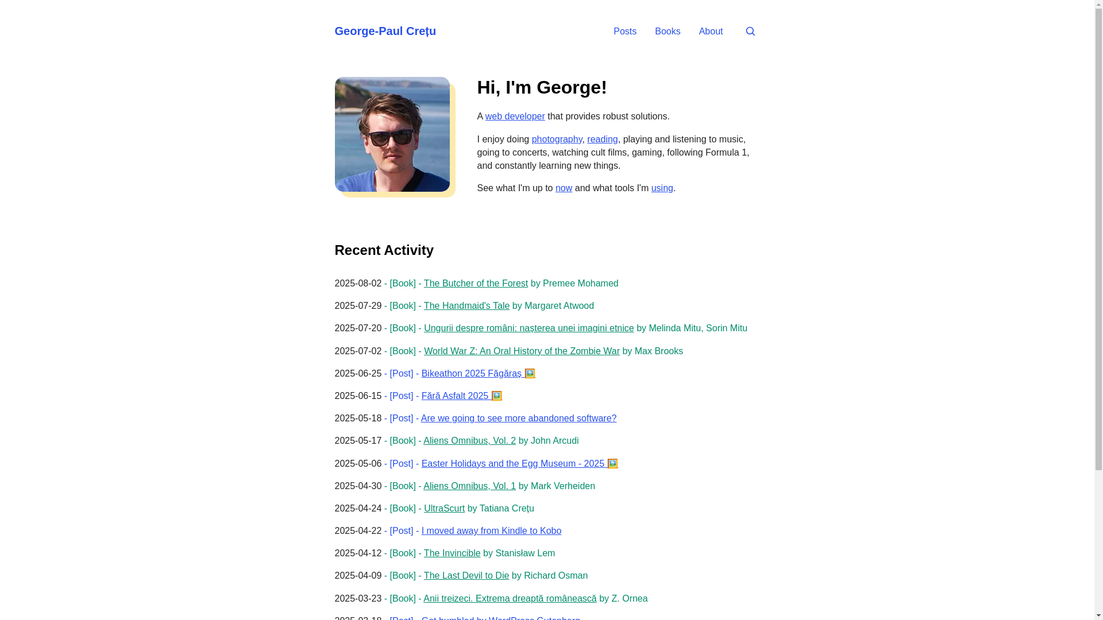Click author name Margaret Atwood
Viewport: 1103px width, 620px height.
pos(559,306)
